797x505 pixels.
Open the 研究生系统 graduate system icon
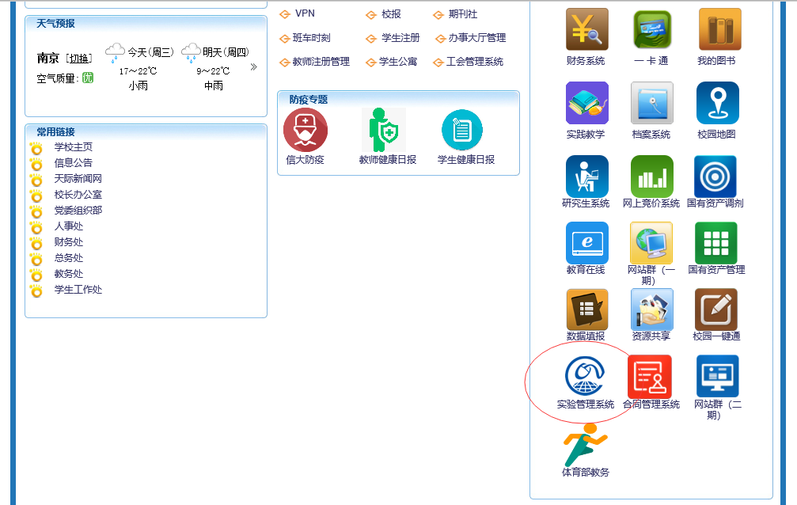586,176
